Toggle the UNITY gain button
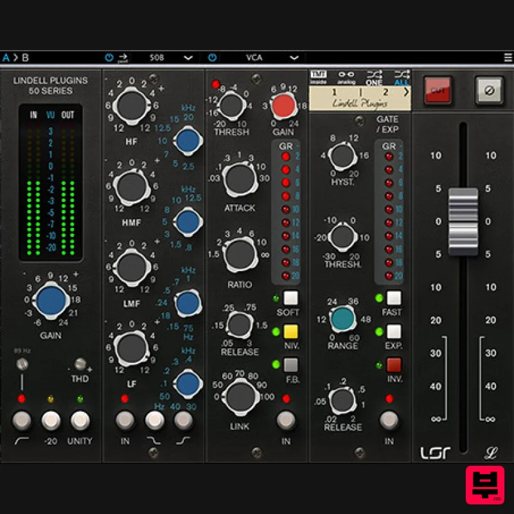This screenshot has height=514, width=514. 80,420
